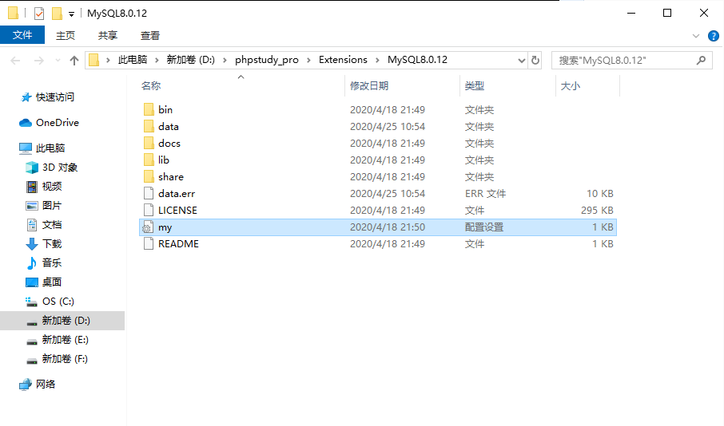This screenshot has height=426, width=724.
Task: Switch to the 主页 ribbon tab
Action: tap(65, 35)
